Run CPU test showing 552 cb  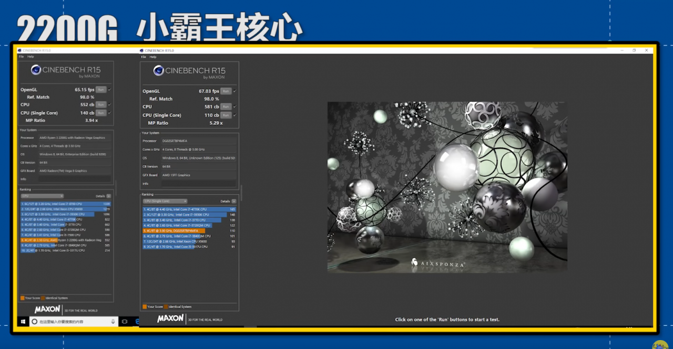point(101,105)
